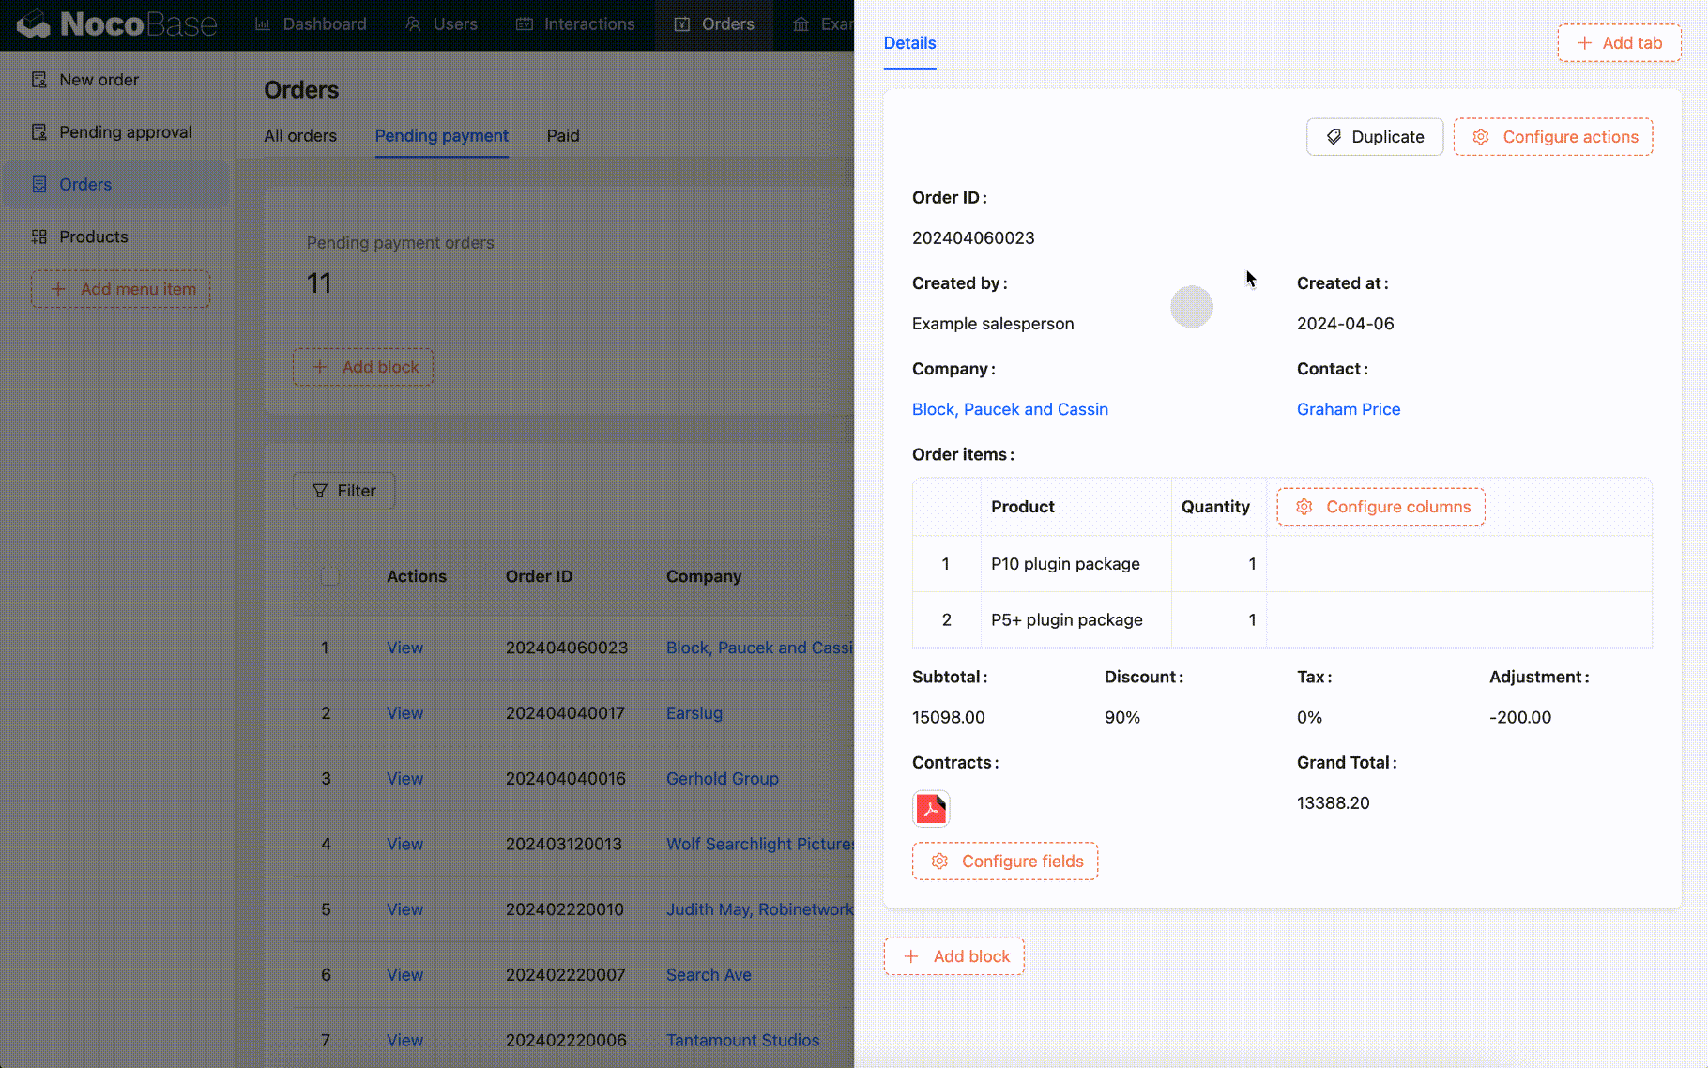Click Add block under pending payment count
Screen dimensions: 1708x1068
point(363,367)
